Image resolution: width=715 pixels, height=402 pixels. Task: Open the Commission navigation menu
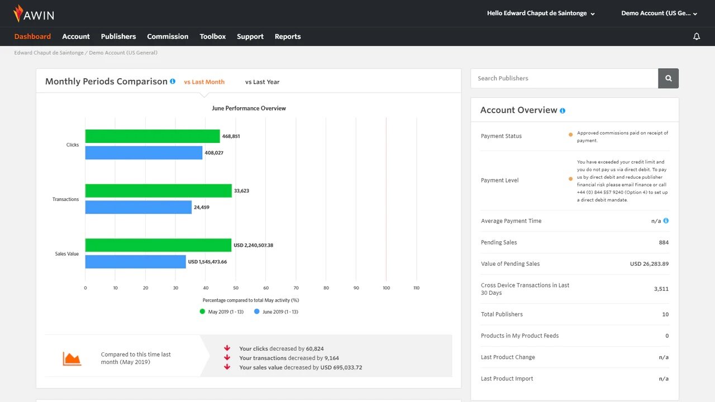tap(168, 36)
